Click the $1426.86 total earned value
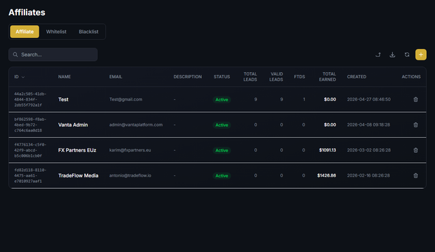The width and height of the screenshot is (435, 252). (x=326, y=175)
